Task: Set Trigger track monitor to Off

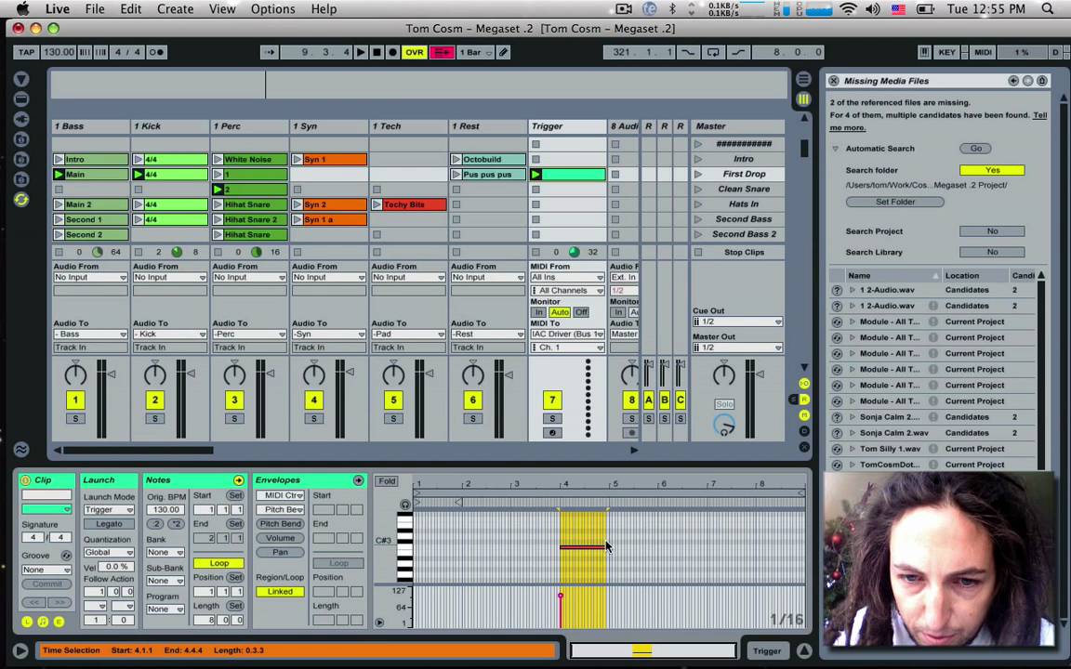Action: (581, 312)
